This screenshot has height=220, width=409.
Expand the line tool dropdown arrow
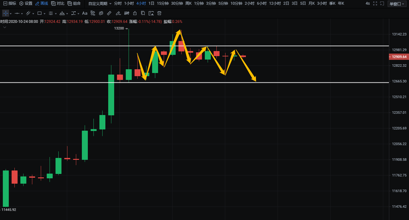point(22,14)
